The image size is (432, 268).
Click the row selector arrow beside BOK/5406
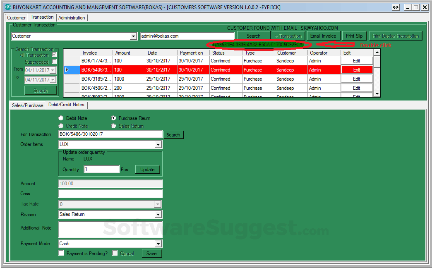click(67, 70)
